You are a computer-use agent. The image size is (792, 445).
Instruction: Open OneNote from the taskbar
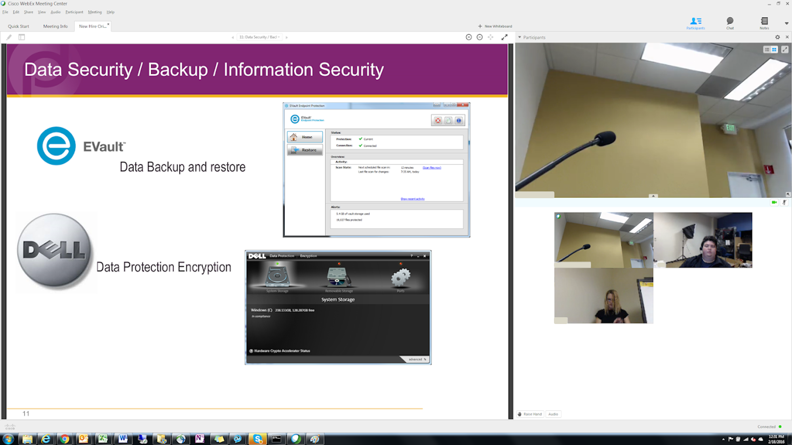click(200, 439)
